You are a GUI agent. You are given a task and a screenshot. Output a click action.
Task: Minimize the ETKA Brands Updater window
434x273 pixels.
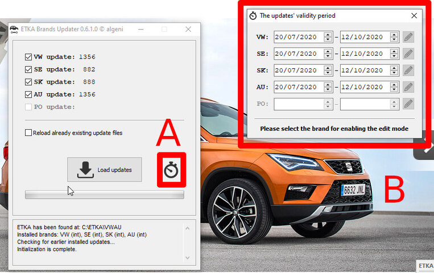pyautogui.click(x=140, y=29)
